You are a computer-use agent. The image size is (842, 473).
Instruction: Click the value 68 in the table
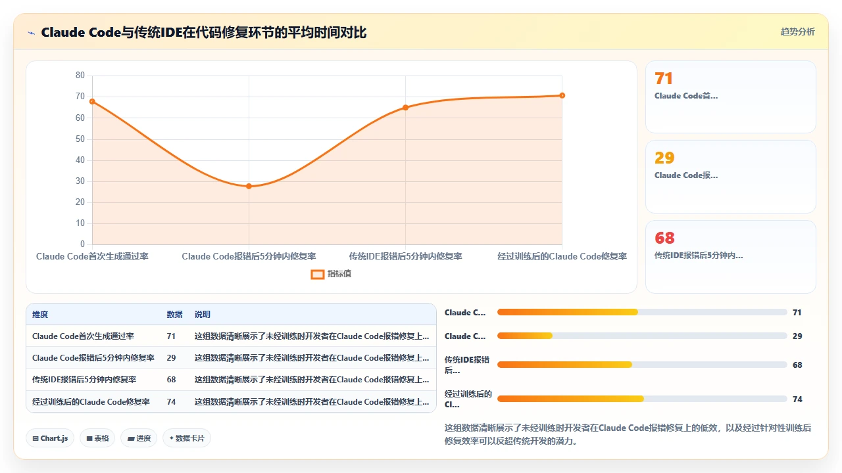171,380
